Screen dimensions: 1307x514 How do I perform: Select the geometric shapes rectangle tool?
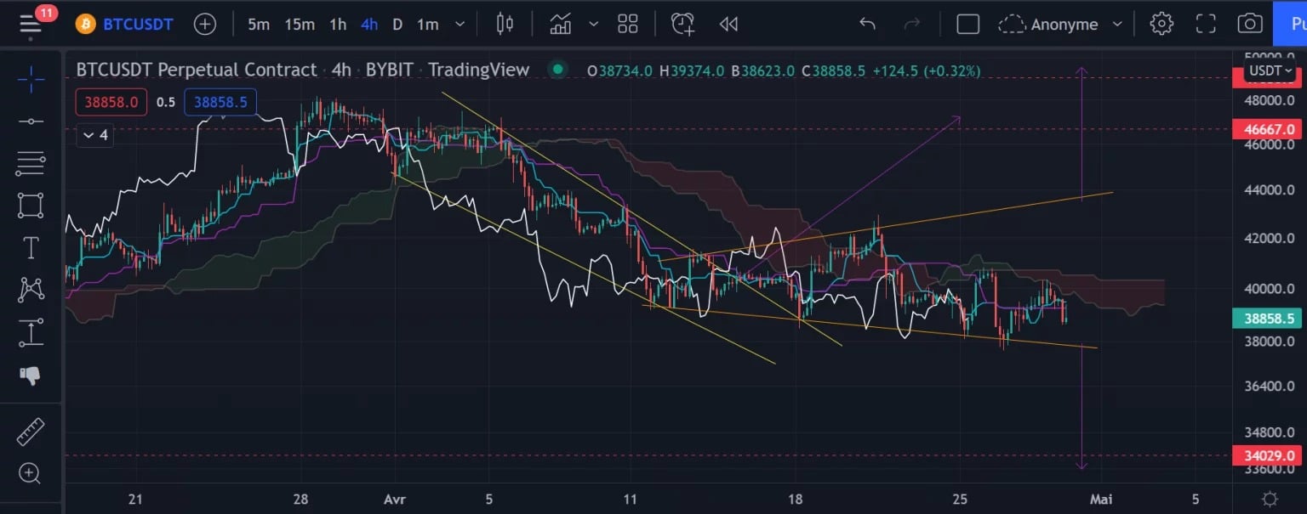click(x=31, y=205)
